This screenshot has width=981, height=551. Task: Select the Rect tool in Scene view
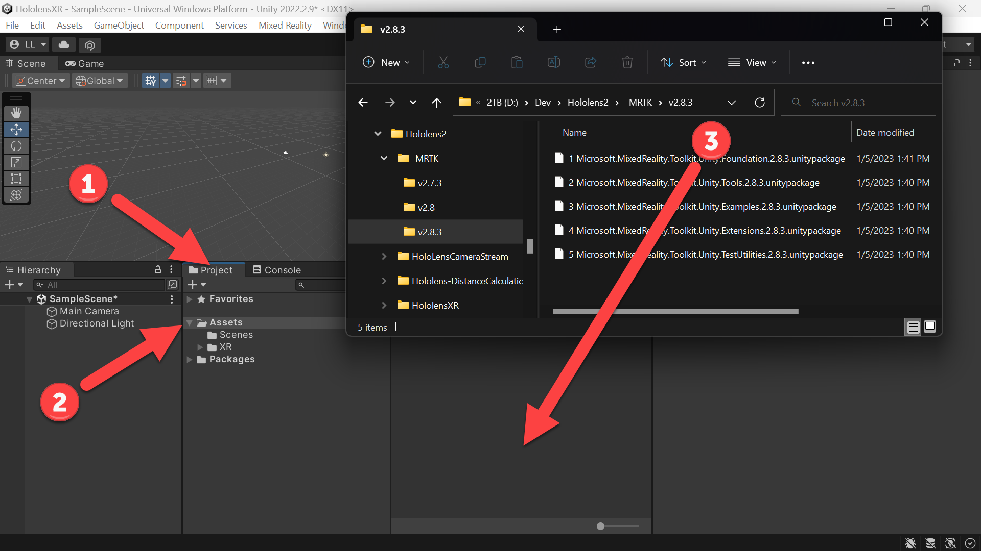(16, 179)
